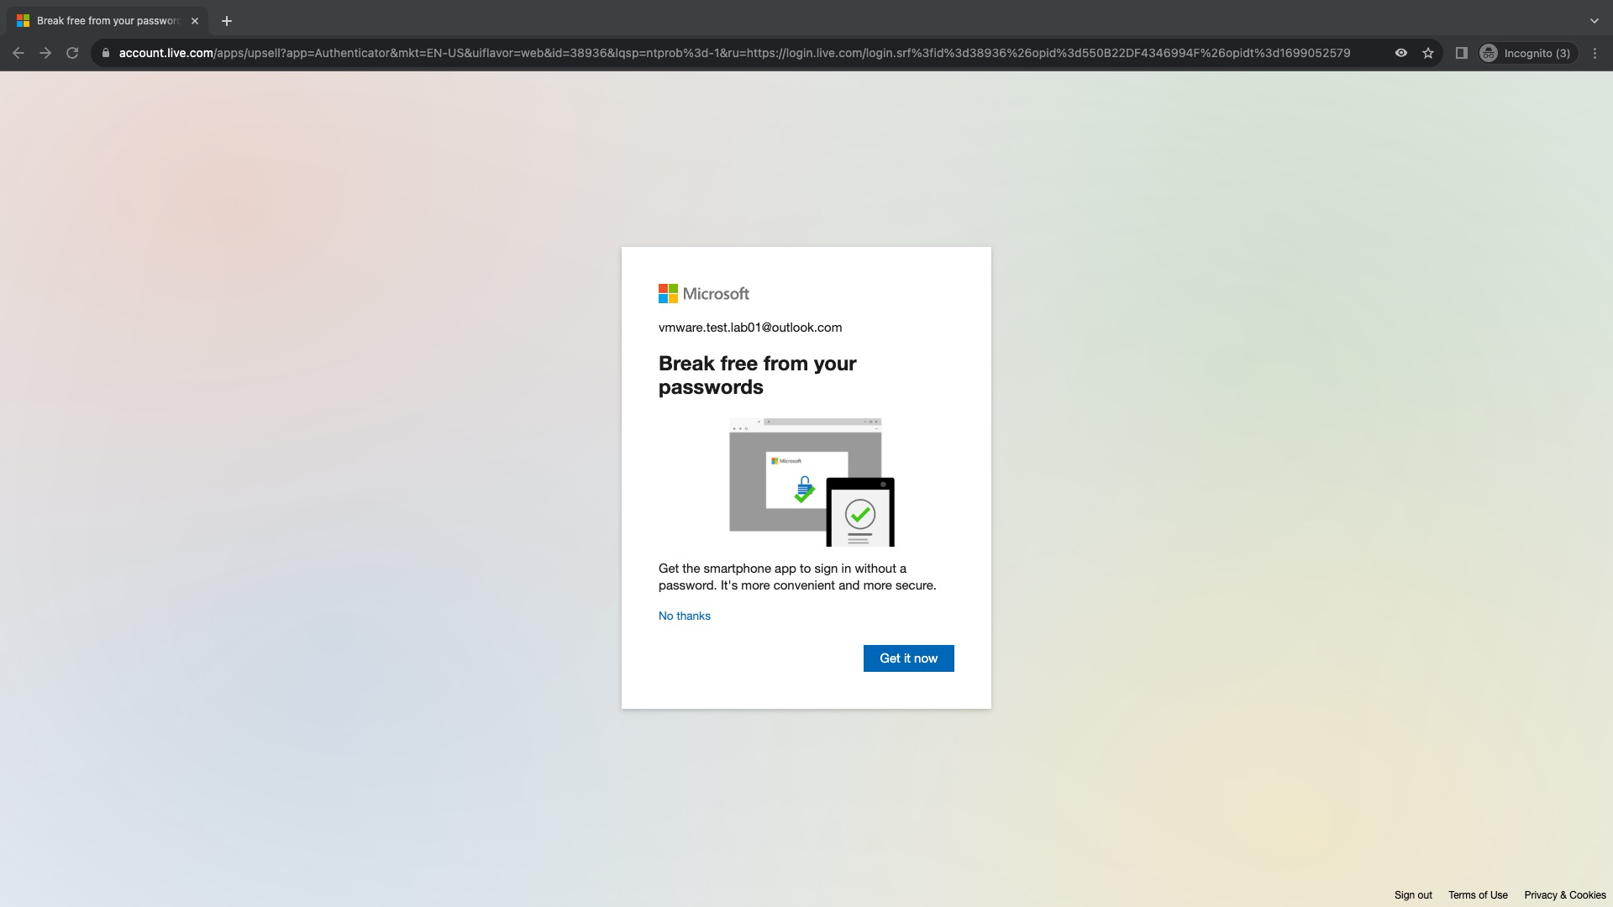Click the Get it now button
Image resolution: width=1613 pixels, height=907 pixels.
pyautogui.click(x=908, y=658)
